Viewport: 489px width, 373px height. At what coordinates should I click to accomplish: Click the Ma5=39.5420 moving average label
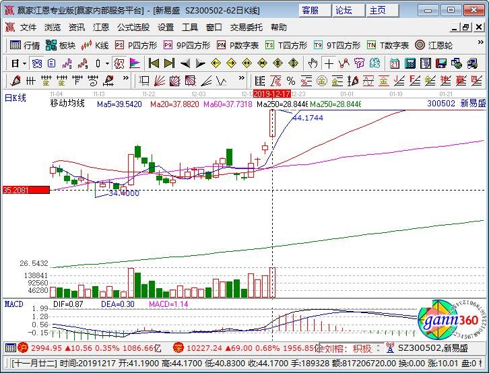click(119, 104)
